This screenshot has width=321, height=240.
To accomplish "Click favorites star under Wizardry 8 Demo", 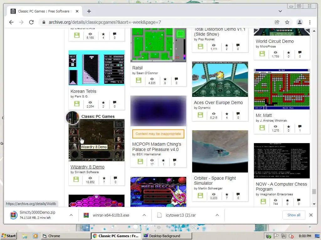I will point(104,178).
